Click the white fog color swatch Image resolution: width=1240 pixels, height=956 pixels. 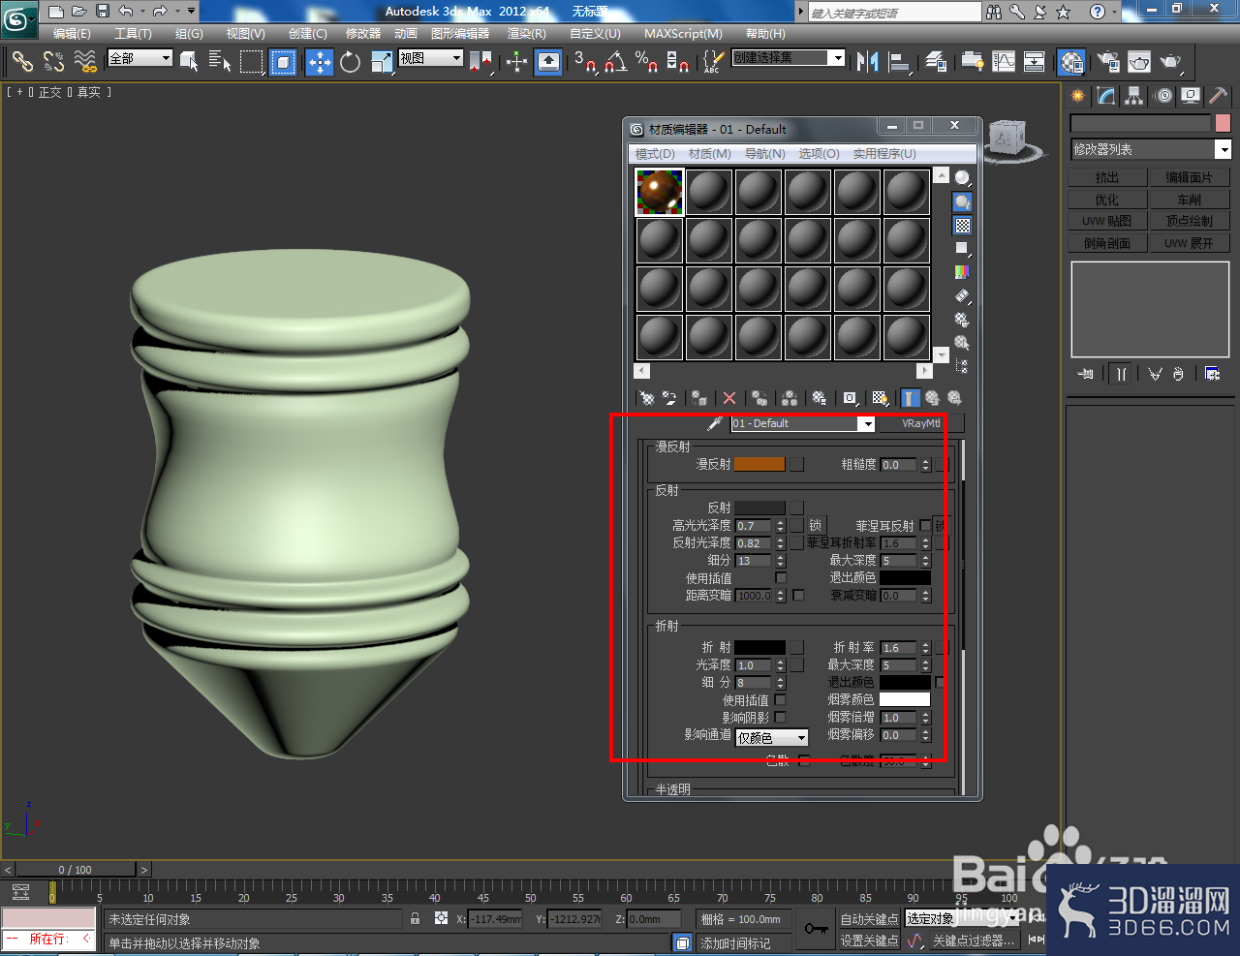pos(905,699)
